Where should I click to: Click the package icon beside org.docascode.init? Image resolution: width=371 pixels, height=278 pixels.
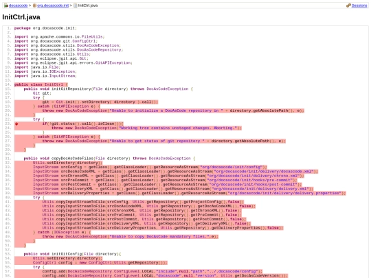[34, 5]
